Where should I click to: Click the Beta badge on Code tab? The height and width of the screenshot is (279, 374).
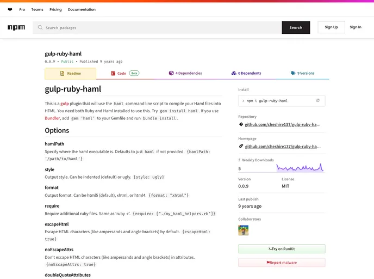[134, 73]
